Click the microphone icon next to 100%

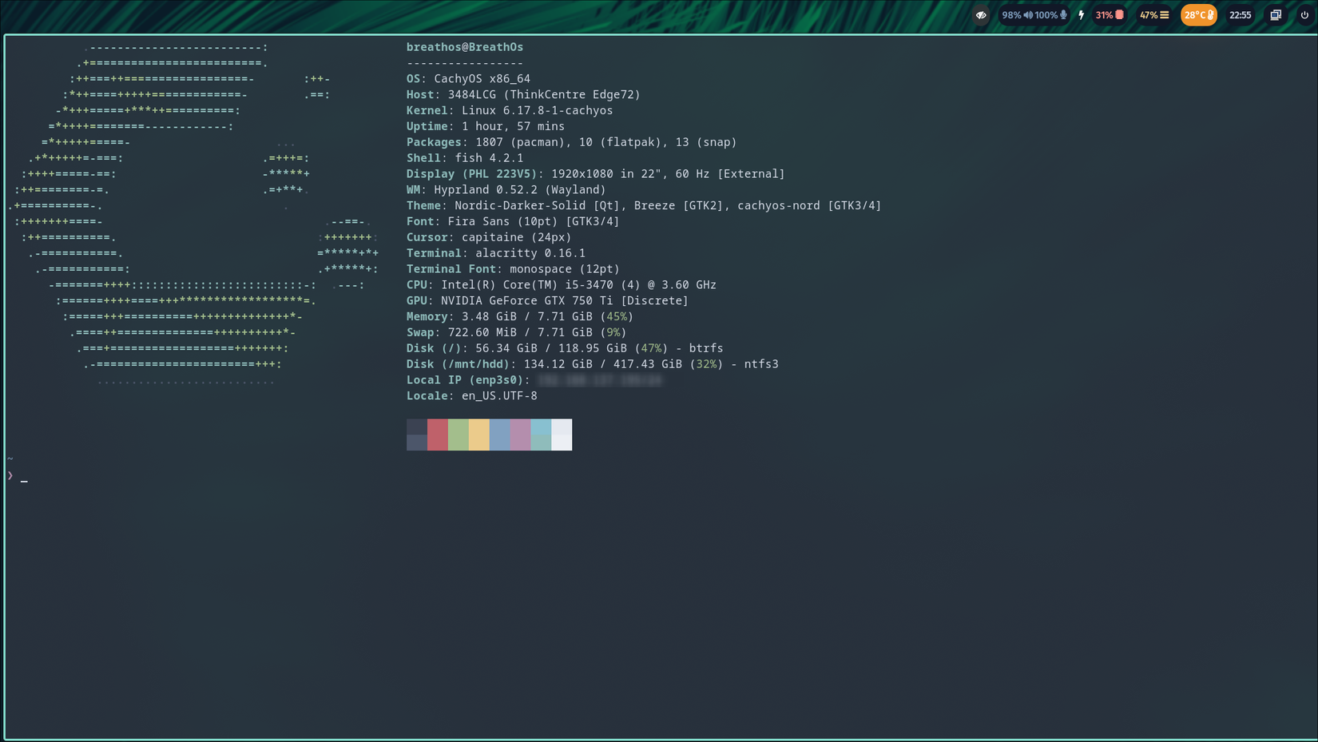[x=1062, y=14]
